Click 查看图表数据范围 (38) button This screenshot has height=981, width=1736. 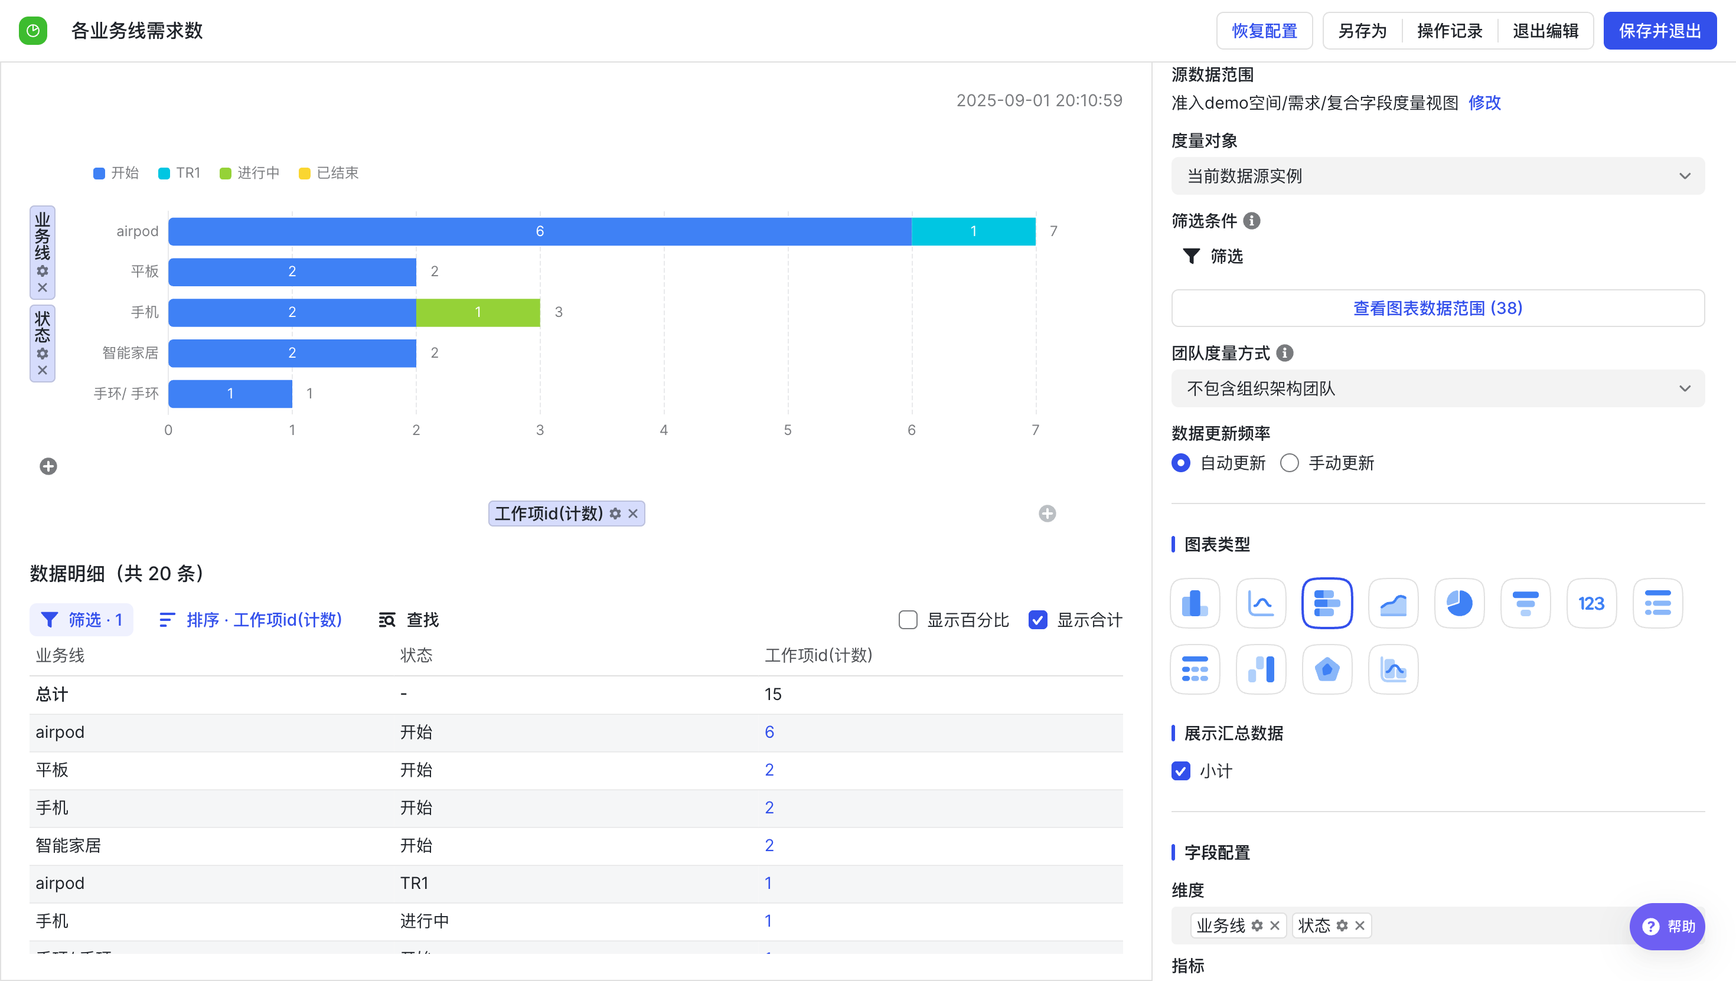point(1438,308)
